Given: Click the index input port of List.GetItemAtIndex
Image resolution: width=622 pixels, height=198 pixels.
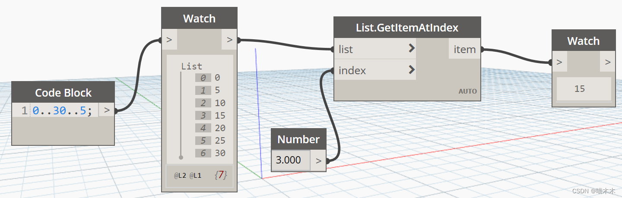Looking at the screenshot, I should 375,69.
